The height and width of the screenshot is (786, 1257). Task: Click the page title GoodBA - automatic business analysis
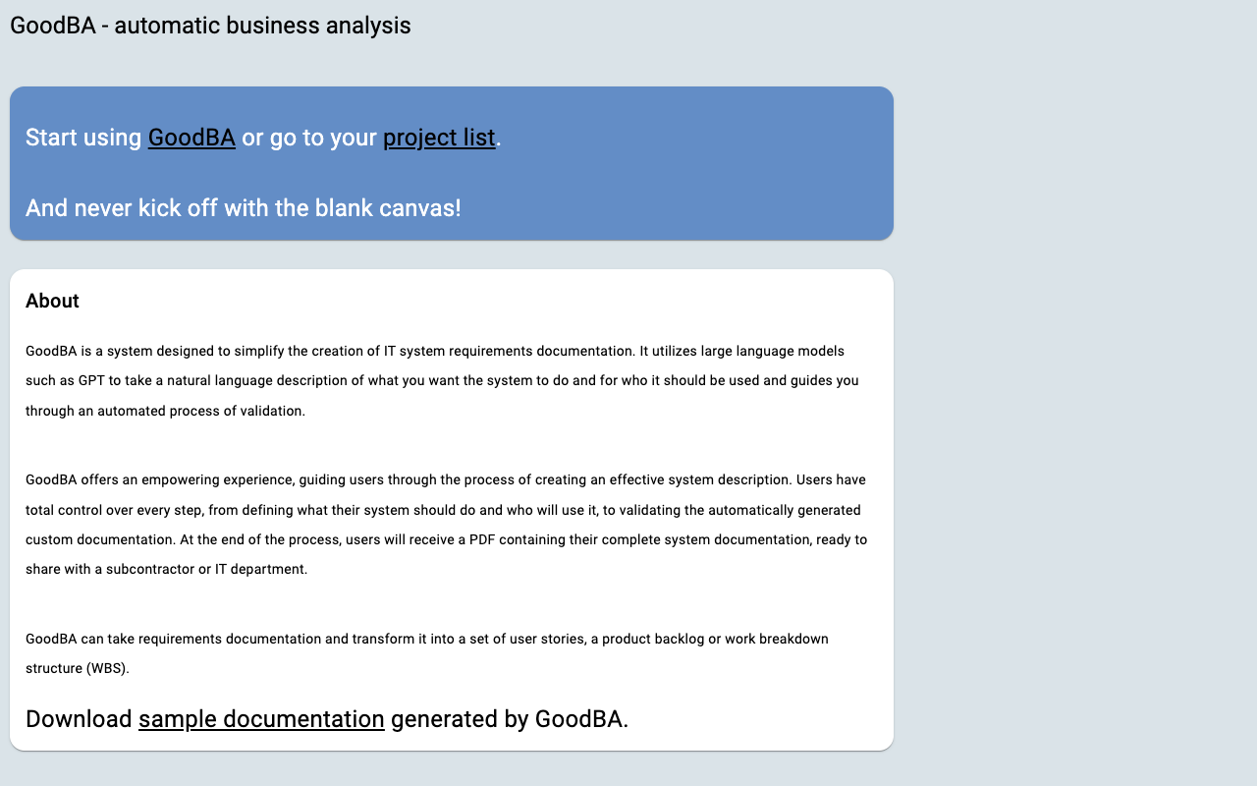[210, 26]
